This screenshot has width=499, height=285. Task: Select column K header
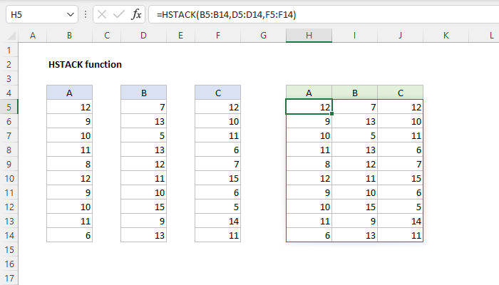(x=446, y=36)
